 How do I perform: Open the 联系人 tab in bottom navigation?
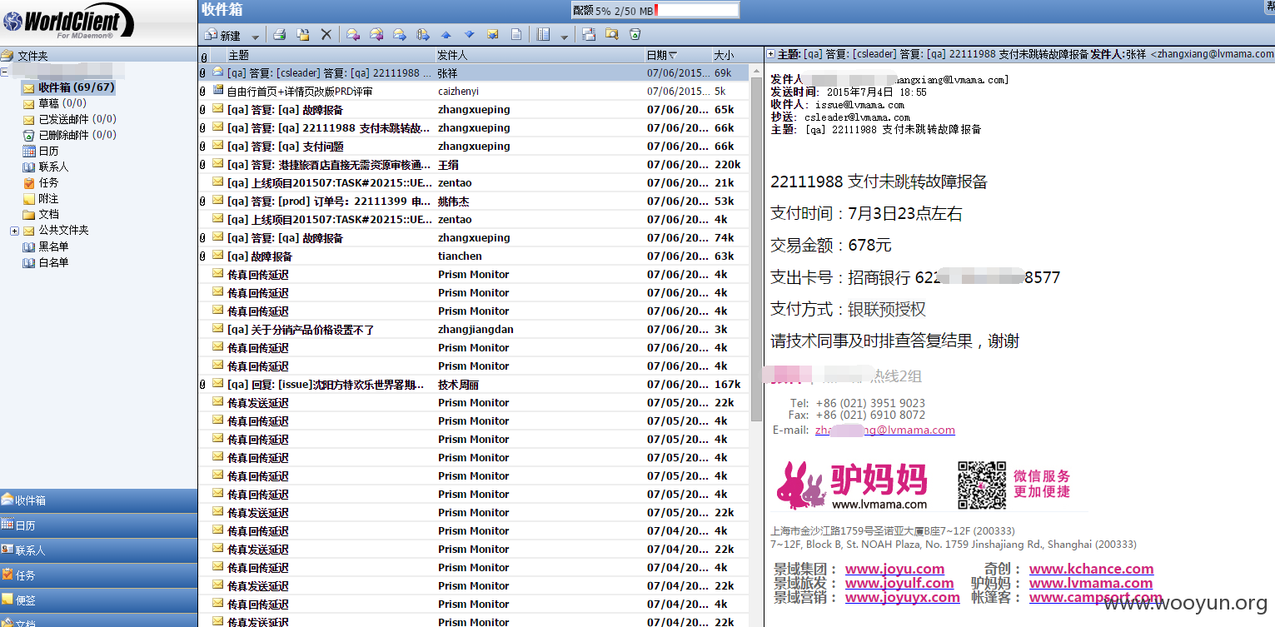(x=98, y=550)
